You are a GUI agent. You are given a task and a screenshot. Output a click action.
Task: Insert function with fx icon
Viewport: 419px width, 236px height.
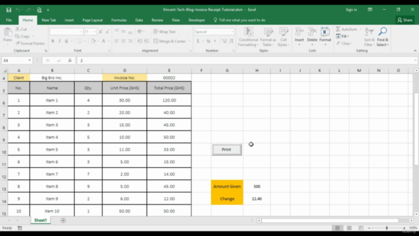pos(70,61)
